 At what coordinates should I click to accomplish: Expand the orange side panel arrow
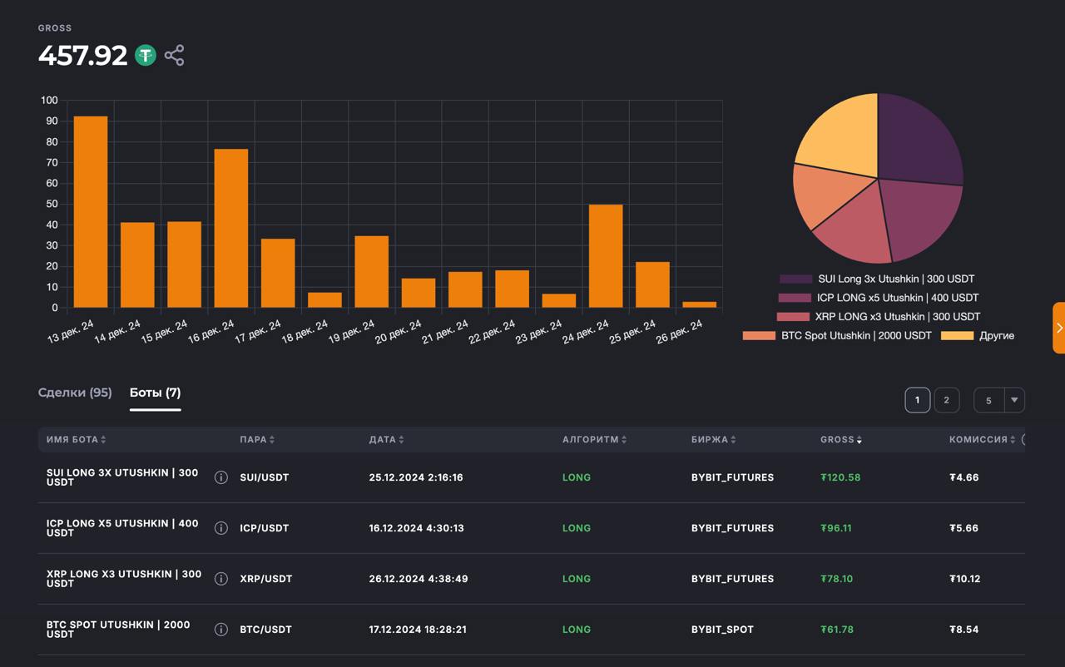click(1059, 328)
